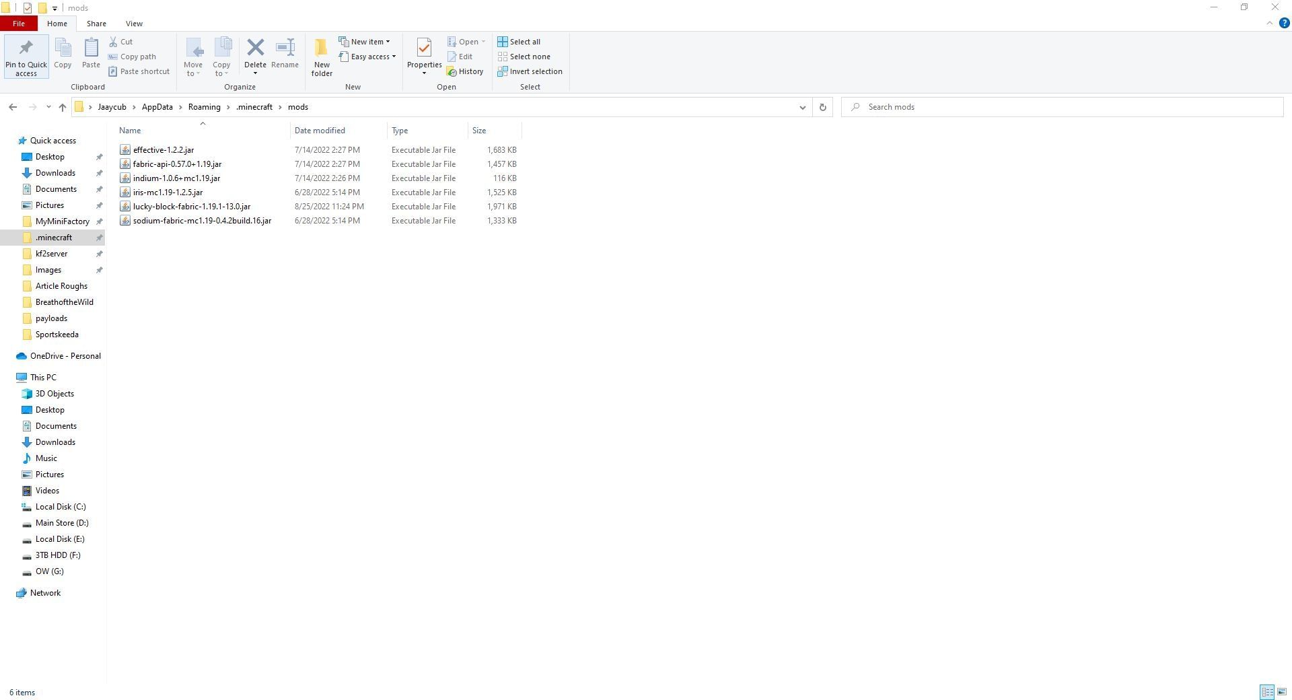This screenshot has width=1292, height=700.
Task: Click Invert selection in ribbon
Action: coord(530,71)
